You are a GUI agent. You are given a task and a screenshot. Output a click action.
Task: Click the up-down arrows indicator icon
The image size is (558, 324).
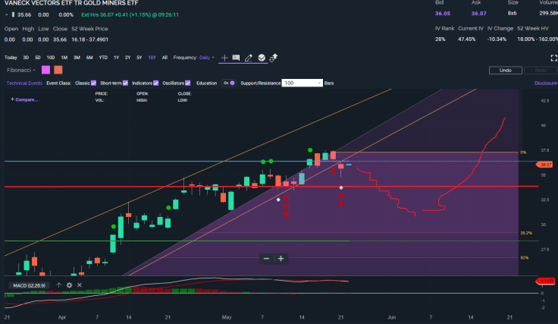coord(273,58)
